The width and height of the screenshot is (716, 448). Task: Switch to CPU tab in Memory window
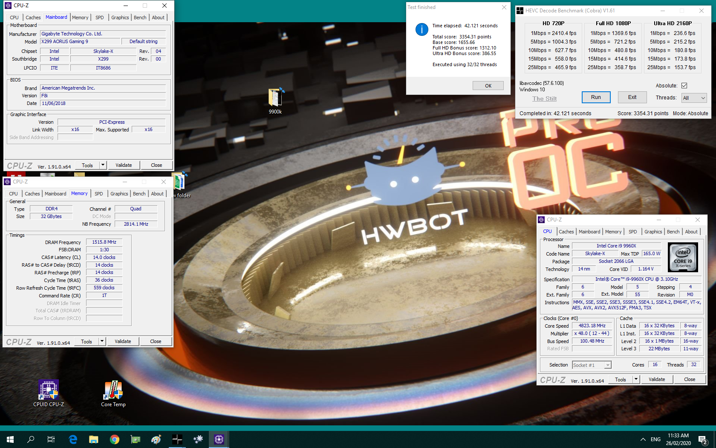14,194
